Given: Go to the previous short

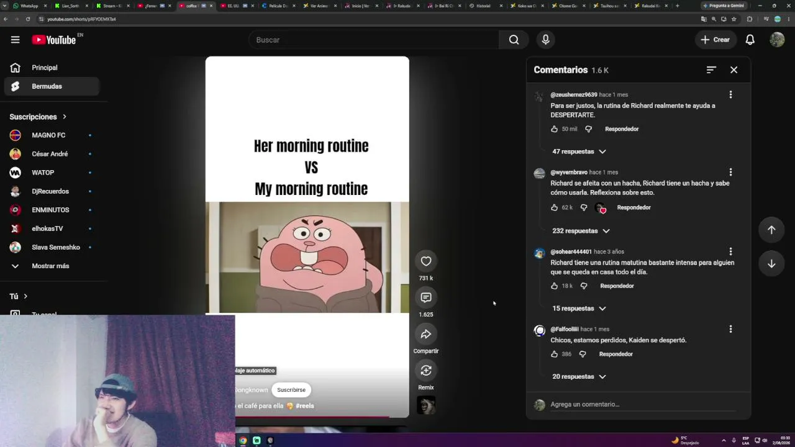Looking at the screenshot, I should [771, 230].
